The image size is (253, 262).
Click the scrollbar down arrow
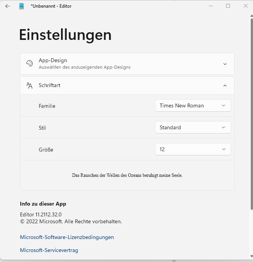251,256
